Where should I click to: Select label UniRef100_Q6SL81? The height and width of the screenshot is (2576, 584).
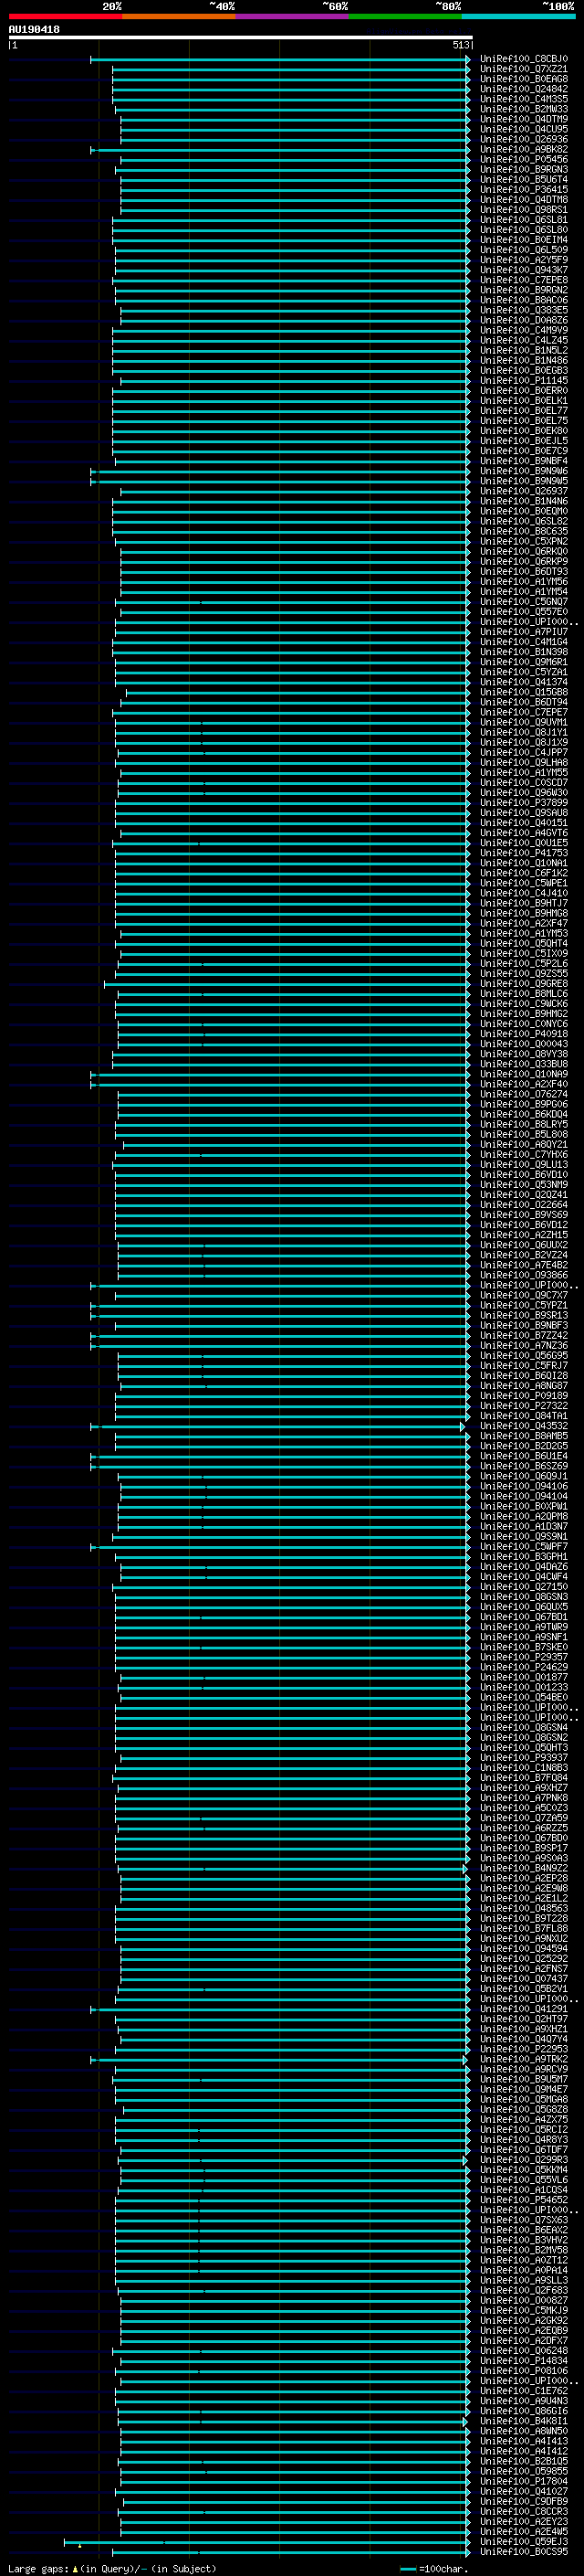coord(523,220)
